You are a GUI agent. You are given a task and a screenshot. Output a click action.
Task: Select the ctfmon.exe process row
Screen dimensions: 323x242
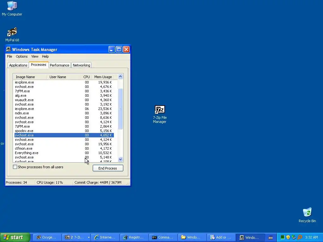tap(64, 149)
